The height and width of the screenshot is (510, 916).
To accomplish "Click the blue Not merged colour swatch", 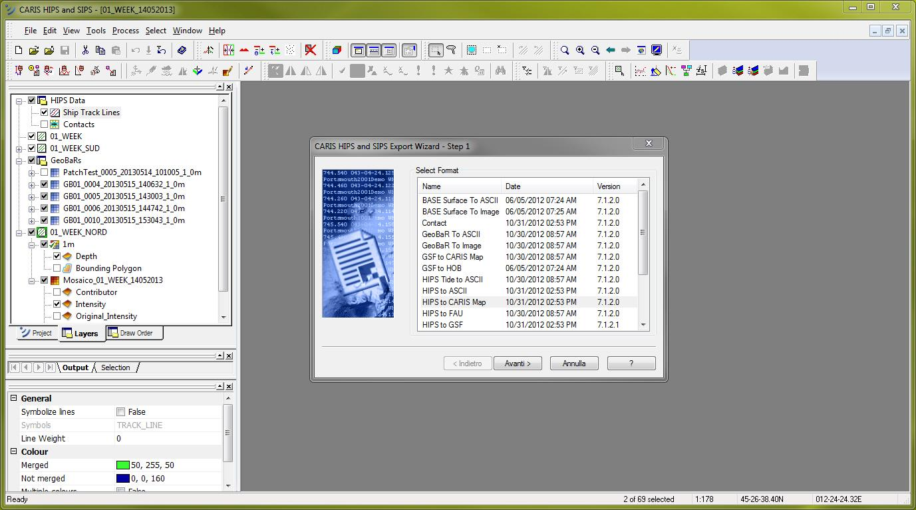I will point(122,479).
